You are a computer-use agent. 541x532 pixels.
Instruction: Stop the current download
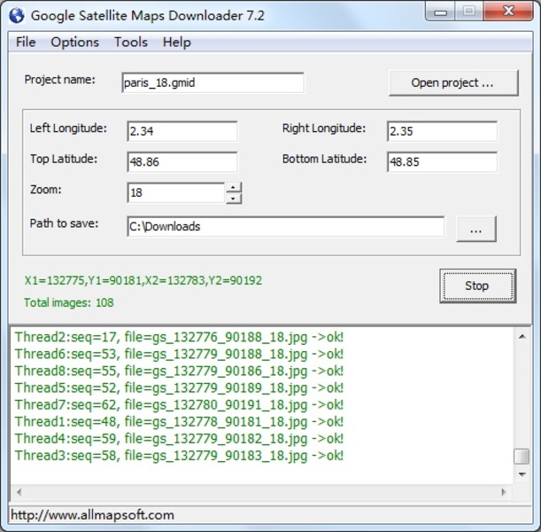click(x=478, y=286)
